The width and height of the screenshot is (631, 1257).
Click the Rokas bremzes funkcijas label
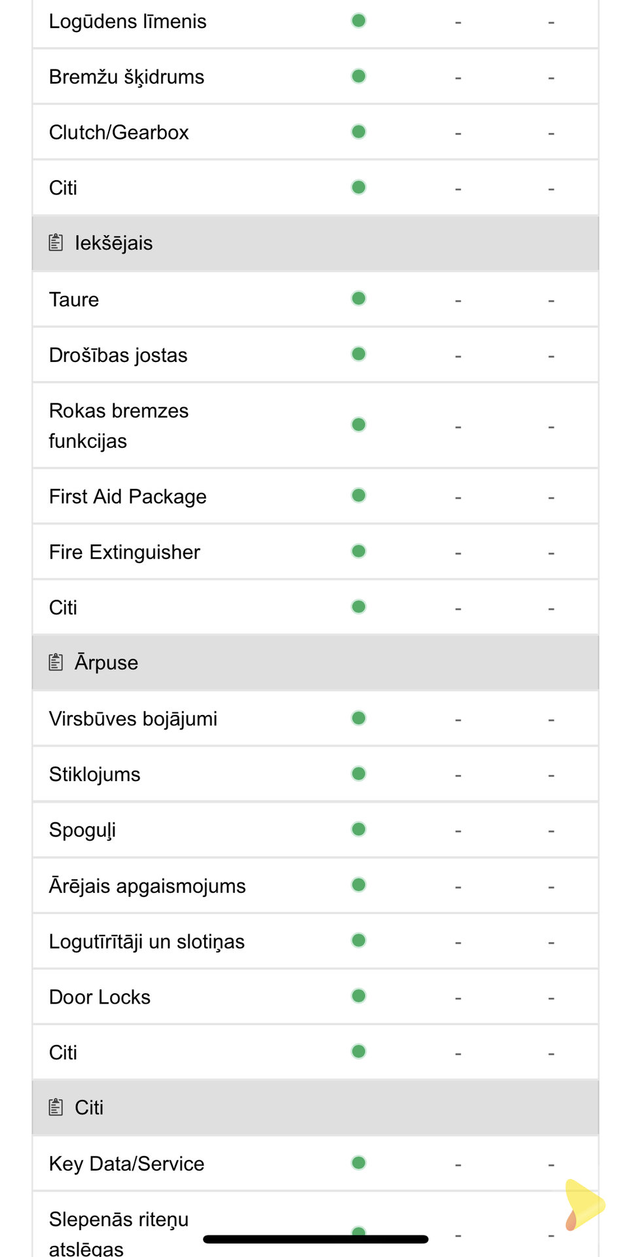(x=119, y=426)
